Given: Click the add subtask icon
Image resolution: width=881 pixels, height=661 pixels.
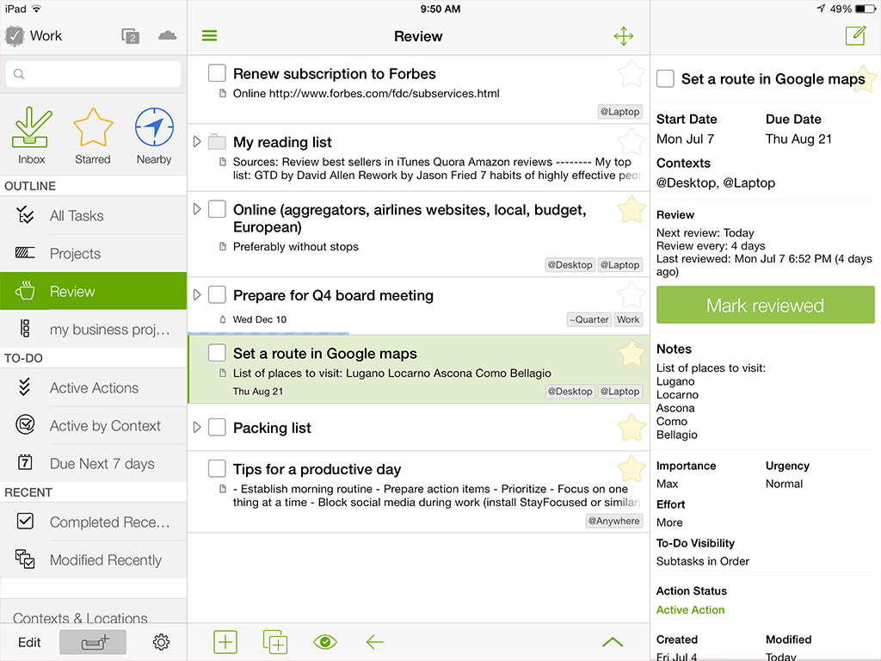Looking at the screenshot, I should [x=275, y=642].
